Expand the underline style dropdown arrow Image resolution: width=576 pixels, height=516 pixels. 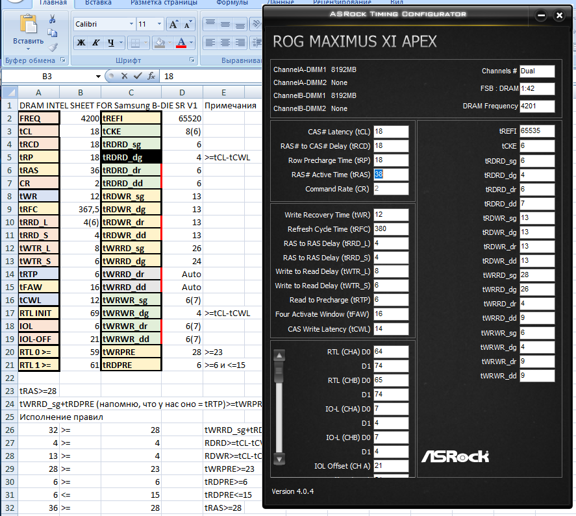[x=121, y=43]
